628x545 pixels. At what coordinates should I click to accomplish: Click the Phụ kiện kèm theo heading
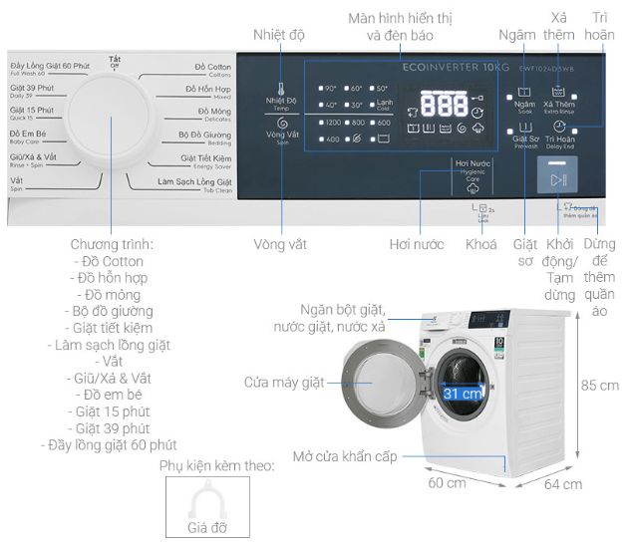click(x=216, y=465)
